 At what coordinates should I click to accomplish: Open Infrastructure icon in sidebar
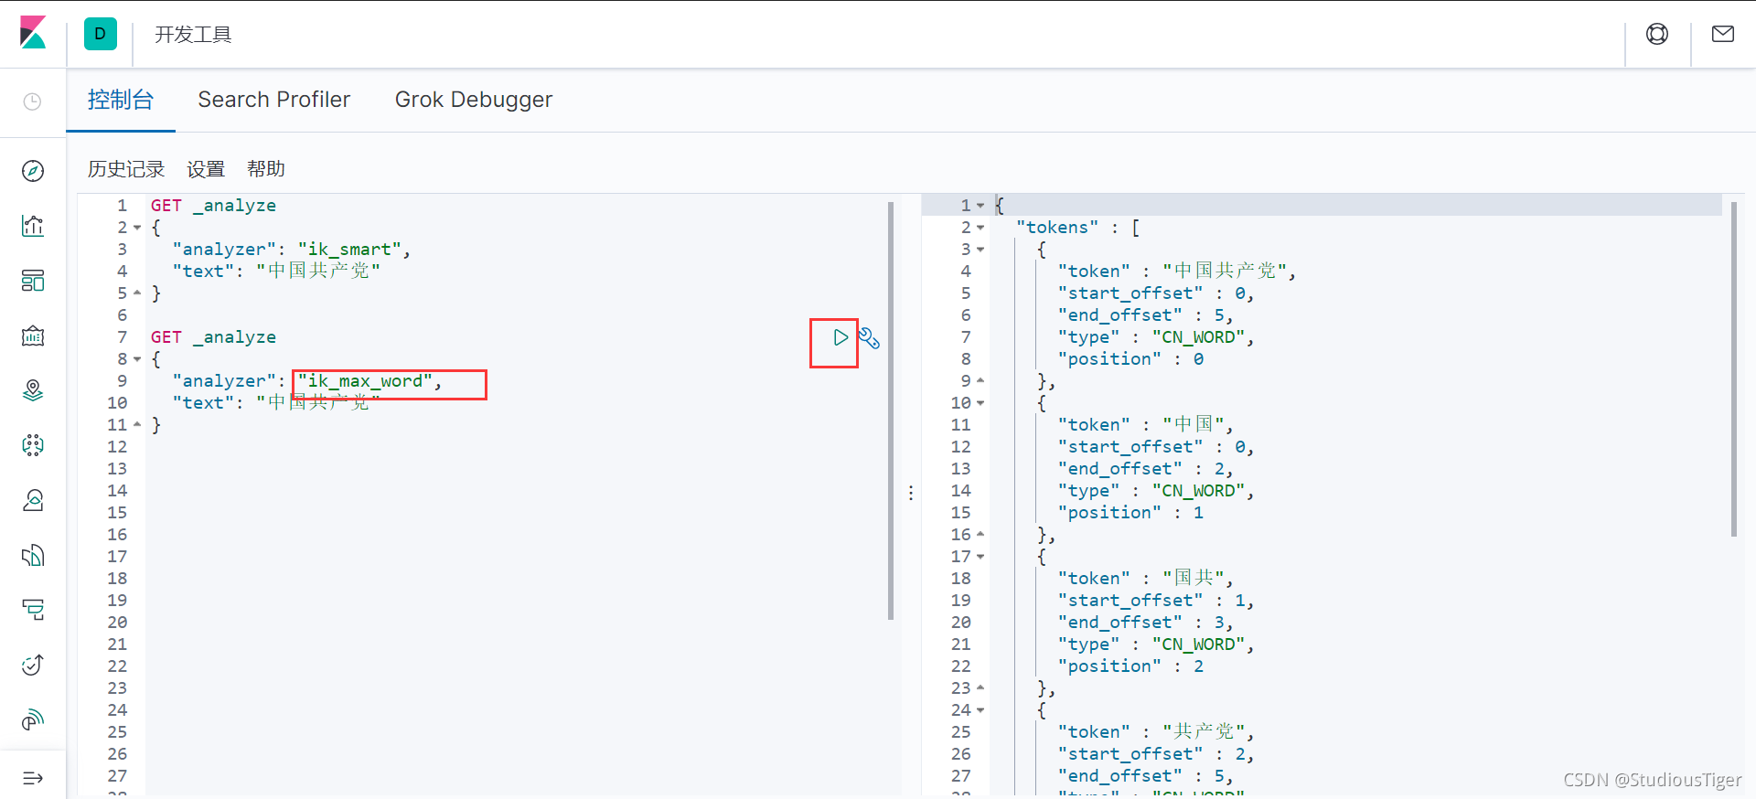33,500
